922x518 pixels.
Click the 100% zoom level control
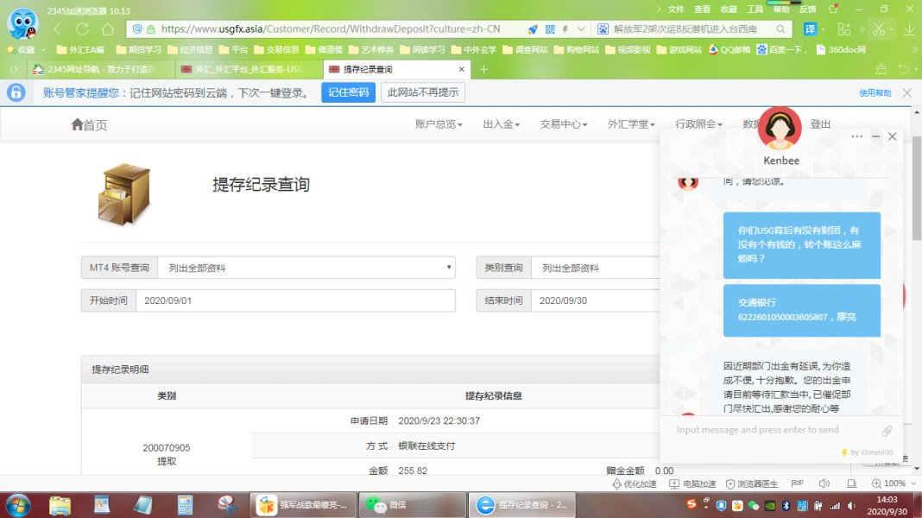pos(889,483)
